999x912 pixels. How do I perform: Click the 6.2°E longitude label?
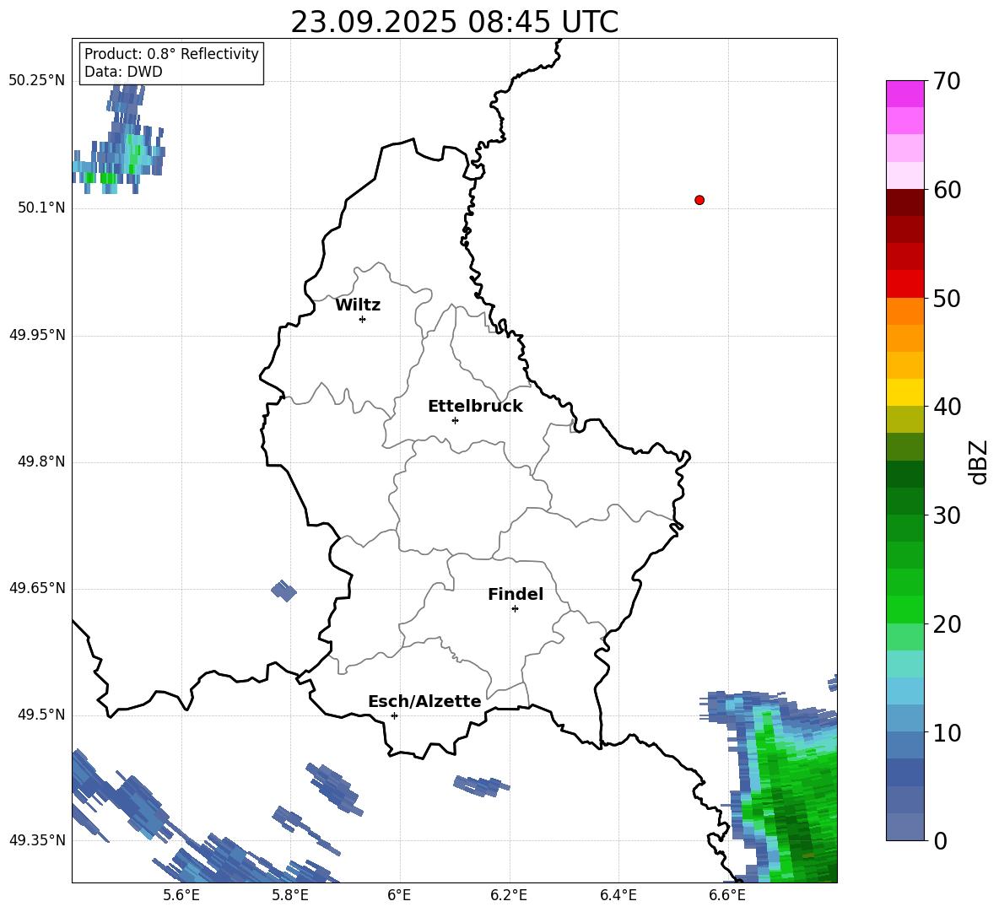point(509,895)
